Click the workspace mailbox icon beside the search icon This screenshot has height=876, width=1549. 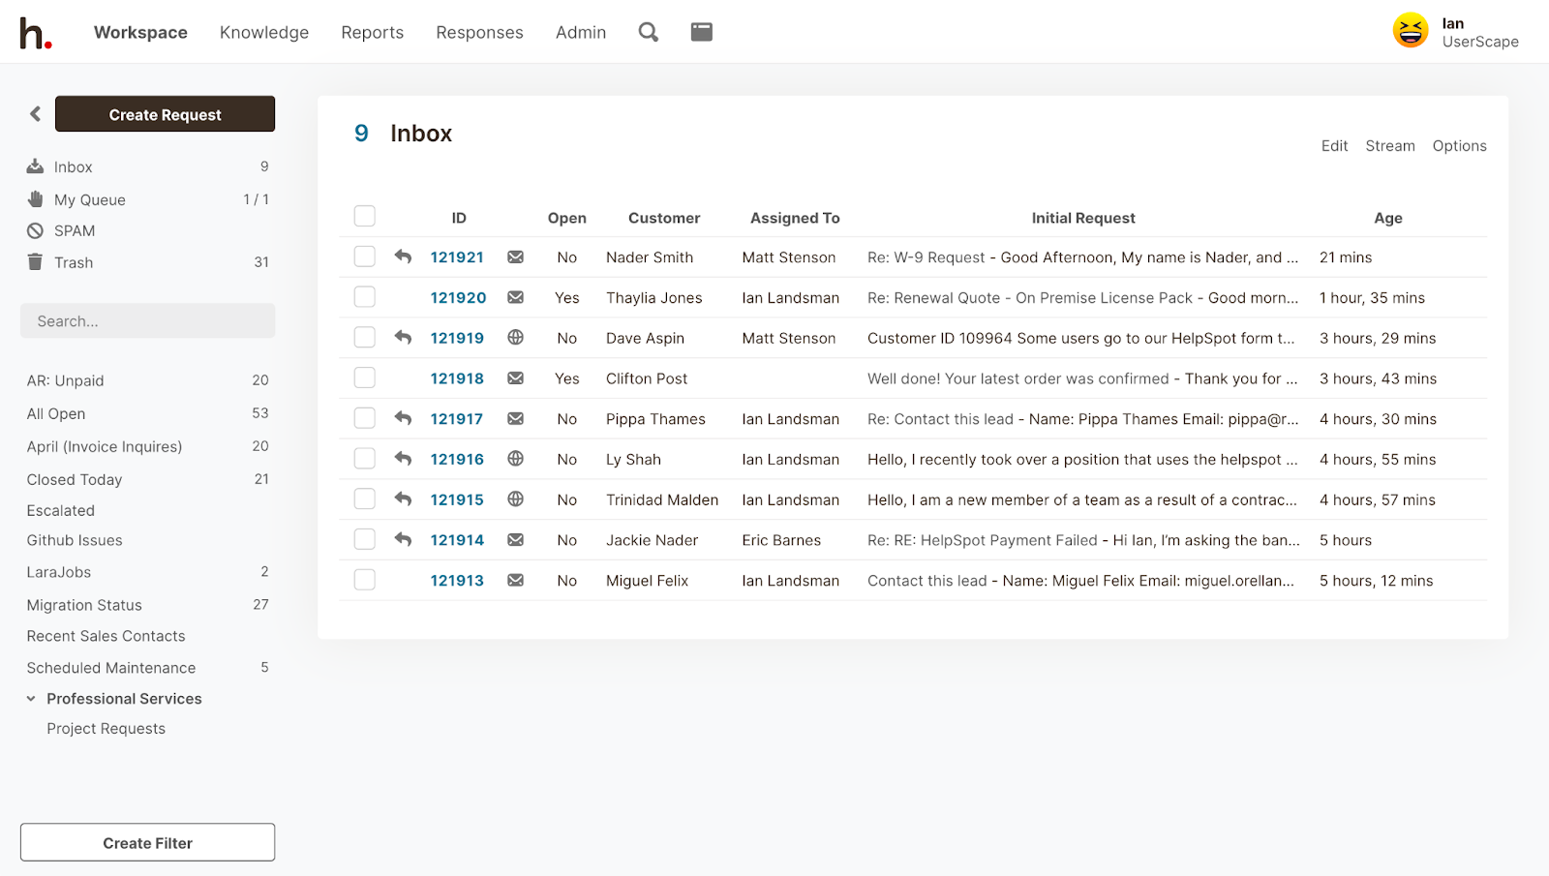pos(701,31)
